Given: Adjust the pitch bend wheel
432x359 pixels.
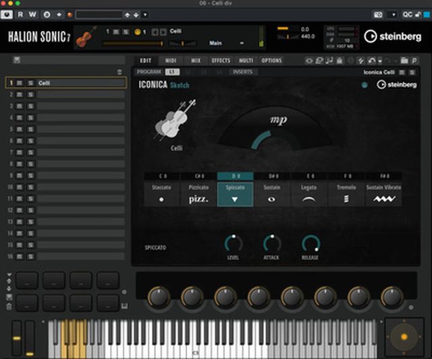Looking at the screenshot, I should pyautogui.click(x=16, y=338).
